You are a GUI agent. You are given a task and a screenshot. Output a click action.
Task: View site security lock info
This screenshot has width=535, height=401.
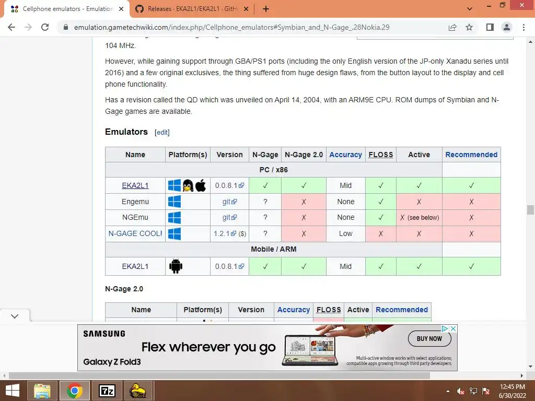(66, 27)
